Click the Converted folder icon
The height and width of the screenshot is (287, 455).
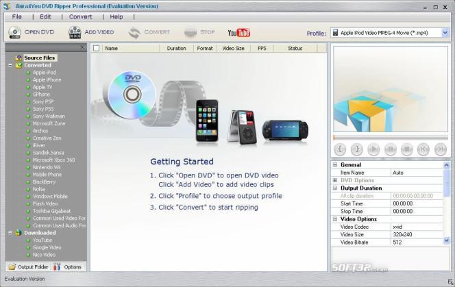point(19,65)
